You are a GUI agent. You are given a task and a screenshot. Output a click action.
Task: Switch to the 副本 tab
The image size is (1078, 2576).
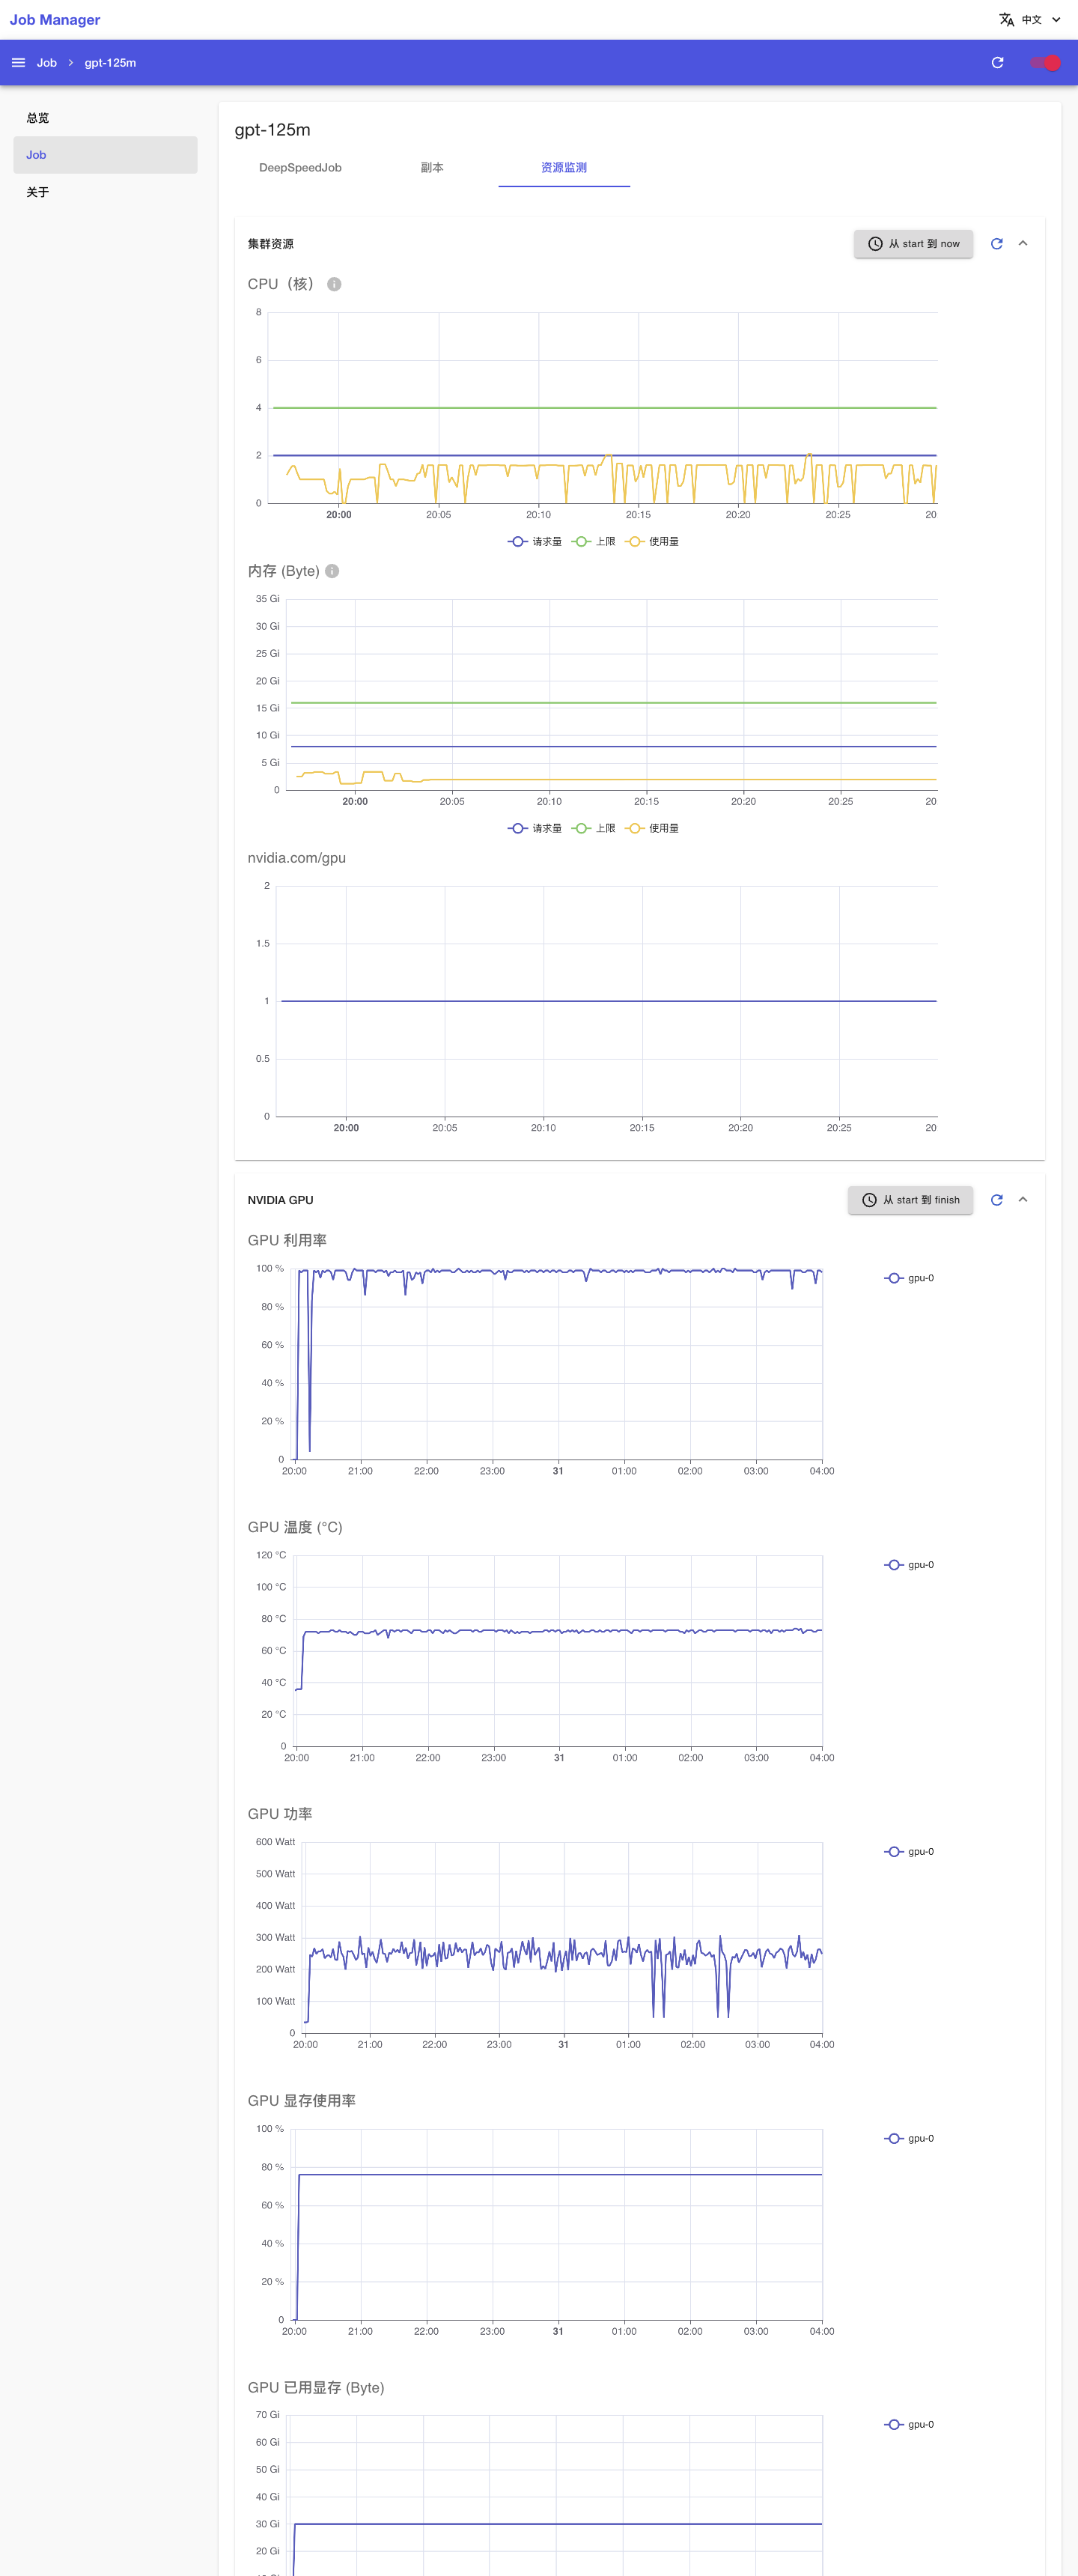(x=432, y=168)
